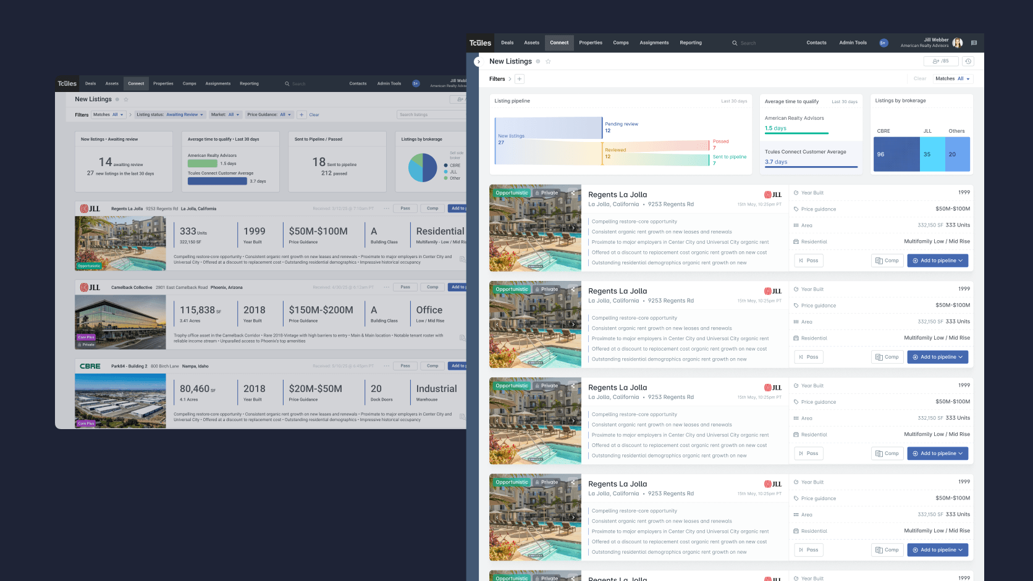Open the Listing status Awaiting Review dropdown

point(170,115)
